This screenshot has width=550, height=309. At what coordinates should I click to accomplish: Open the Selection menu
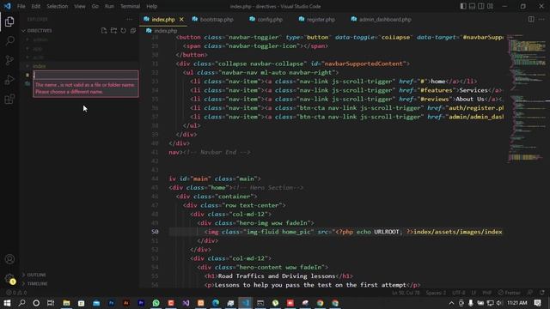(58, 6)
